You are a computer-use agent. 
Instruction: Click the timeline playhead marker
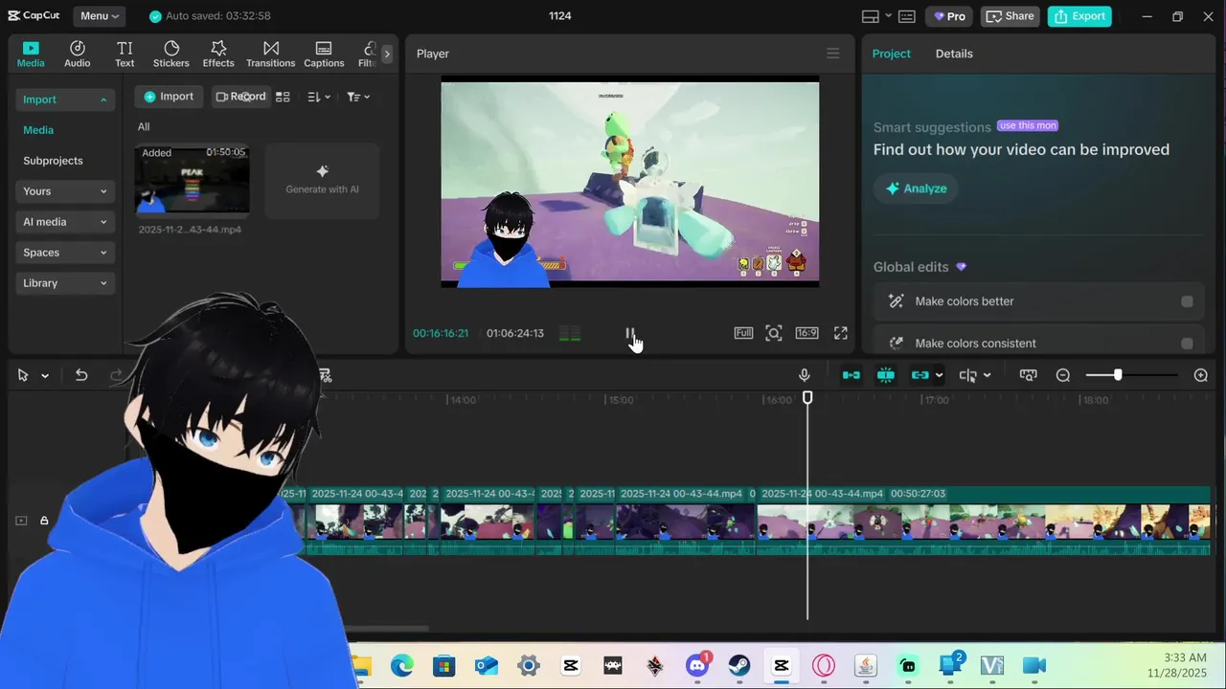tap(807, 397)
